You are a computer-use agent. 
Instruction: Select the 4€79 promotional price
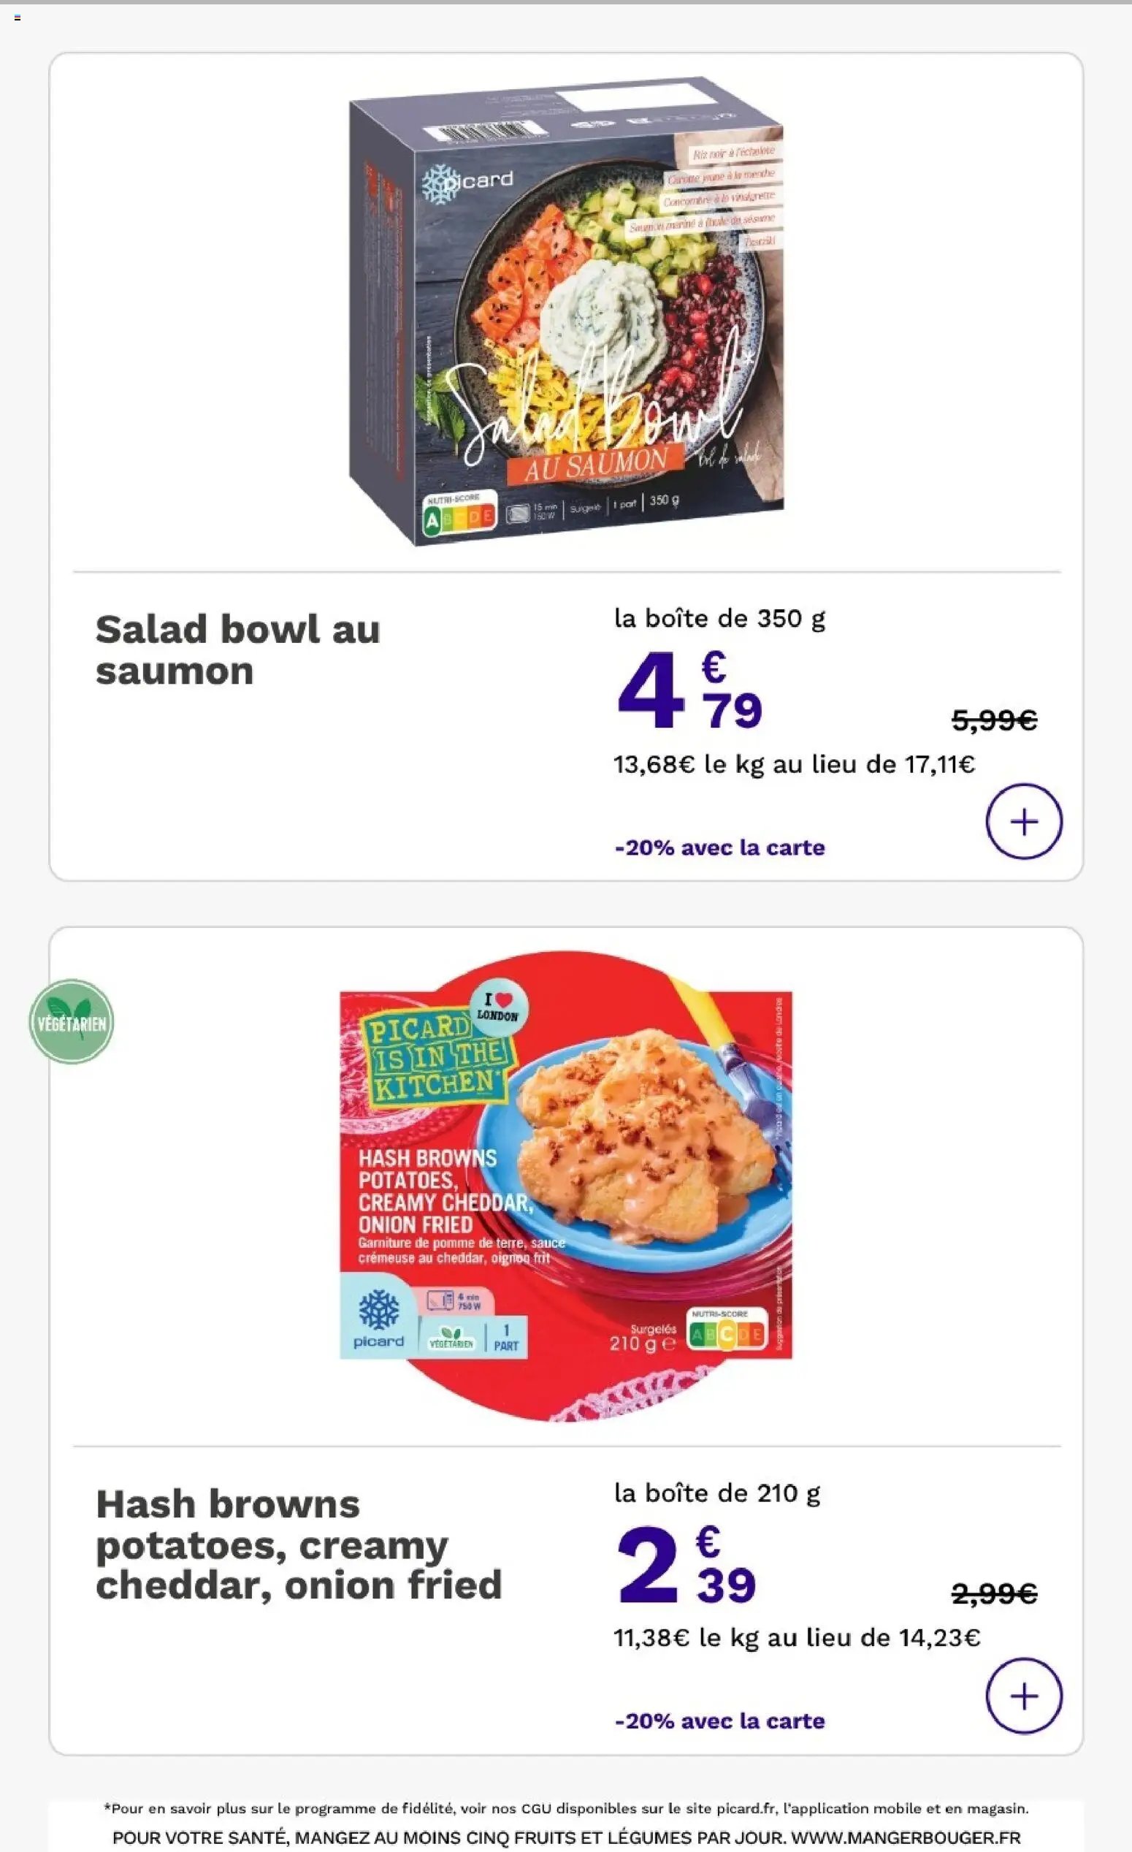tap(689, 690)
